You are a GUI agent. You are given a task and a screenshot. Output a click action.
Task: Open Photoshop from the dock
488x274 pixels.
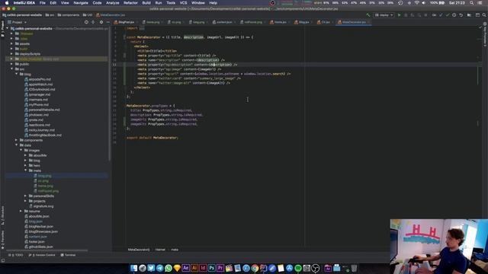click(212, 268)
